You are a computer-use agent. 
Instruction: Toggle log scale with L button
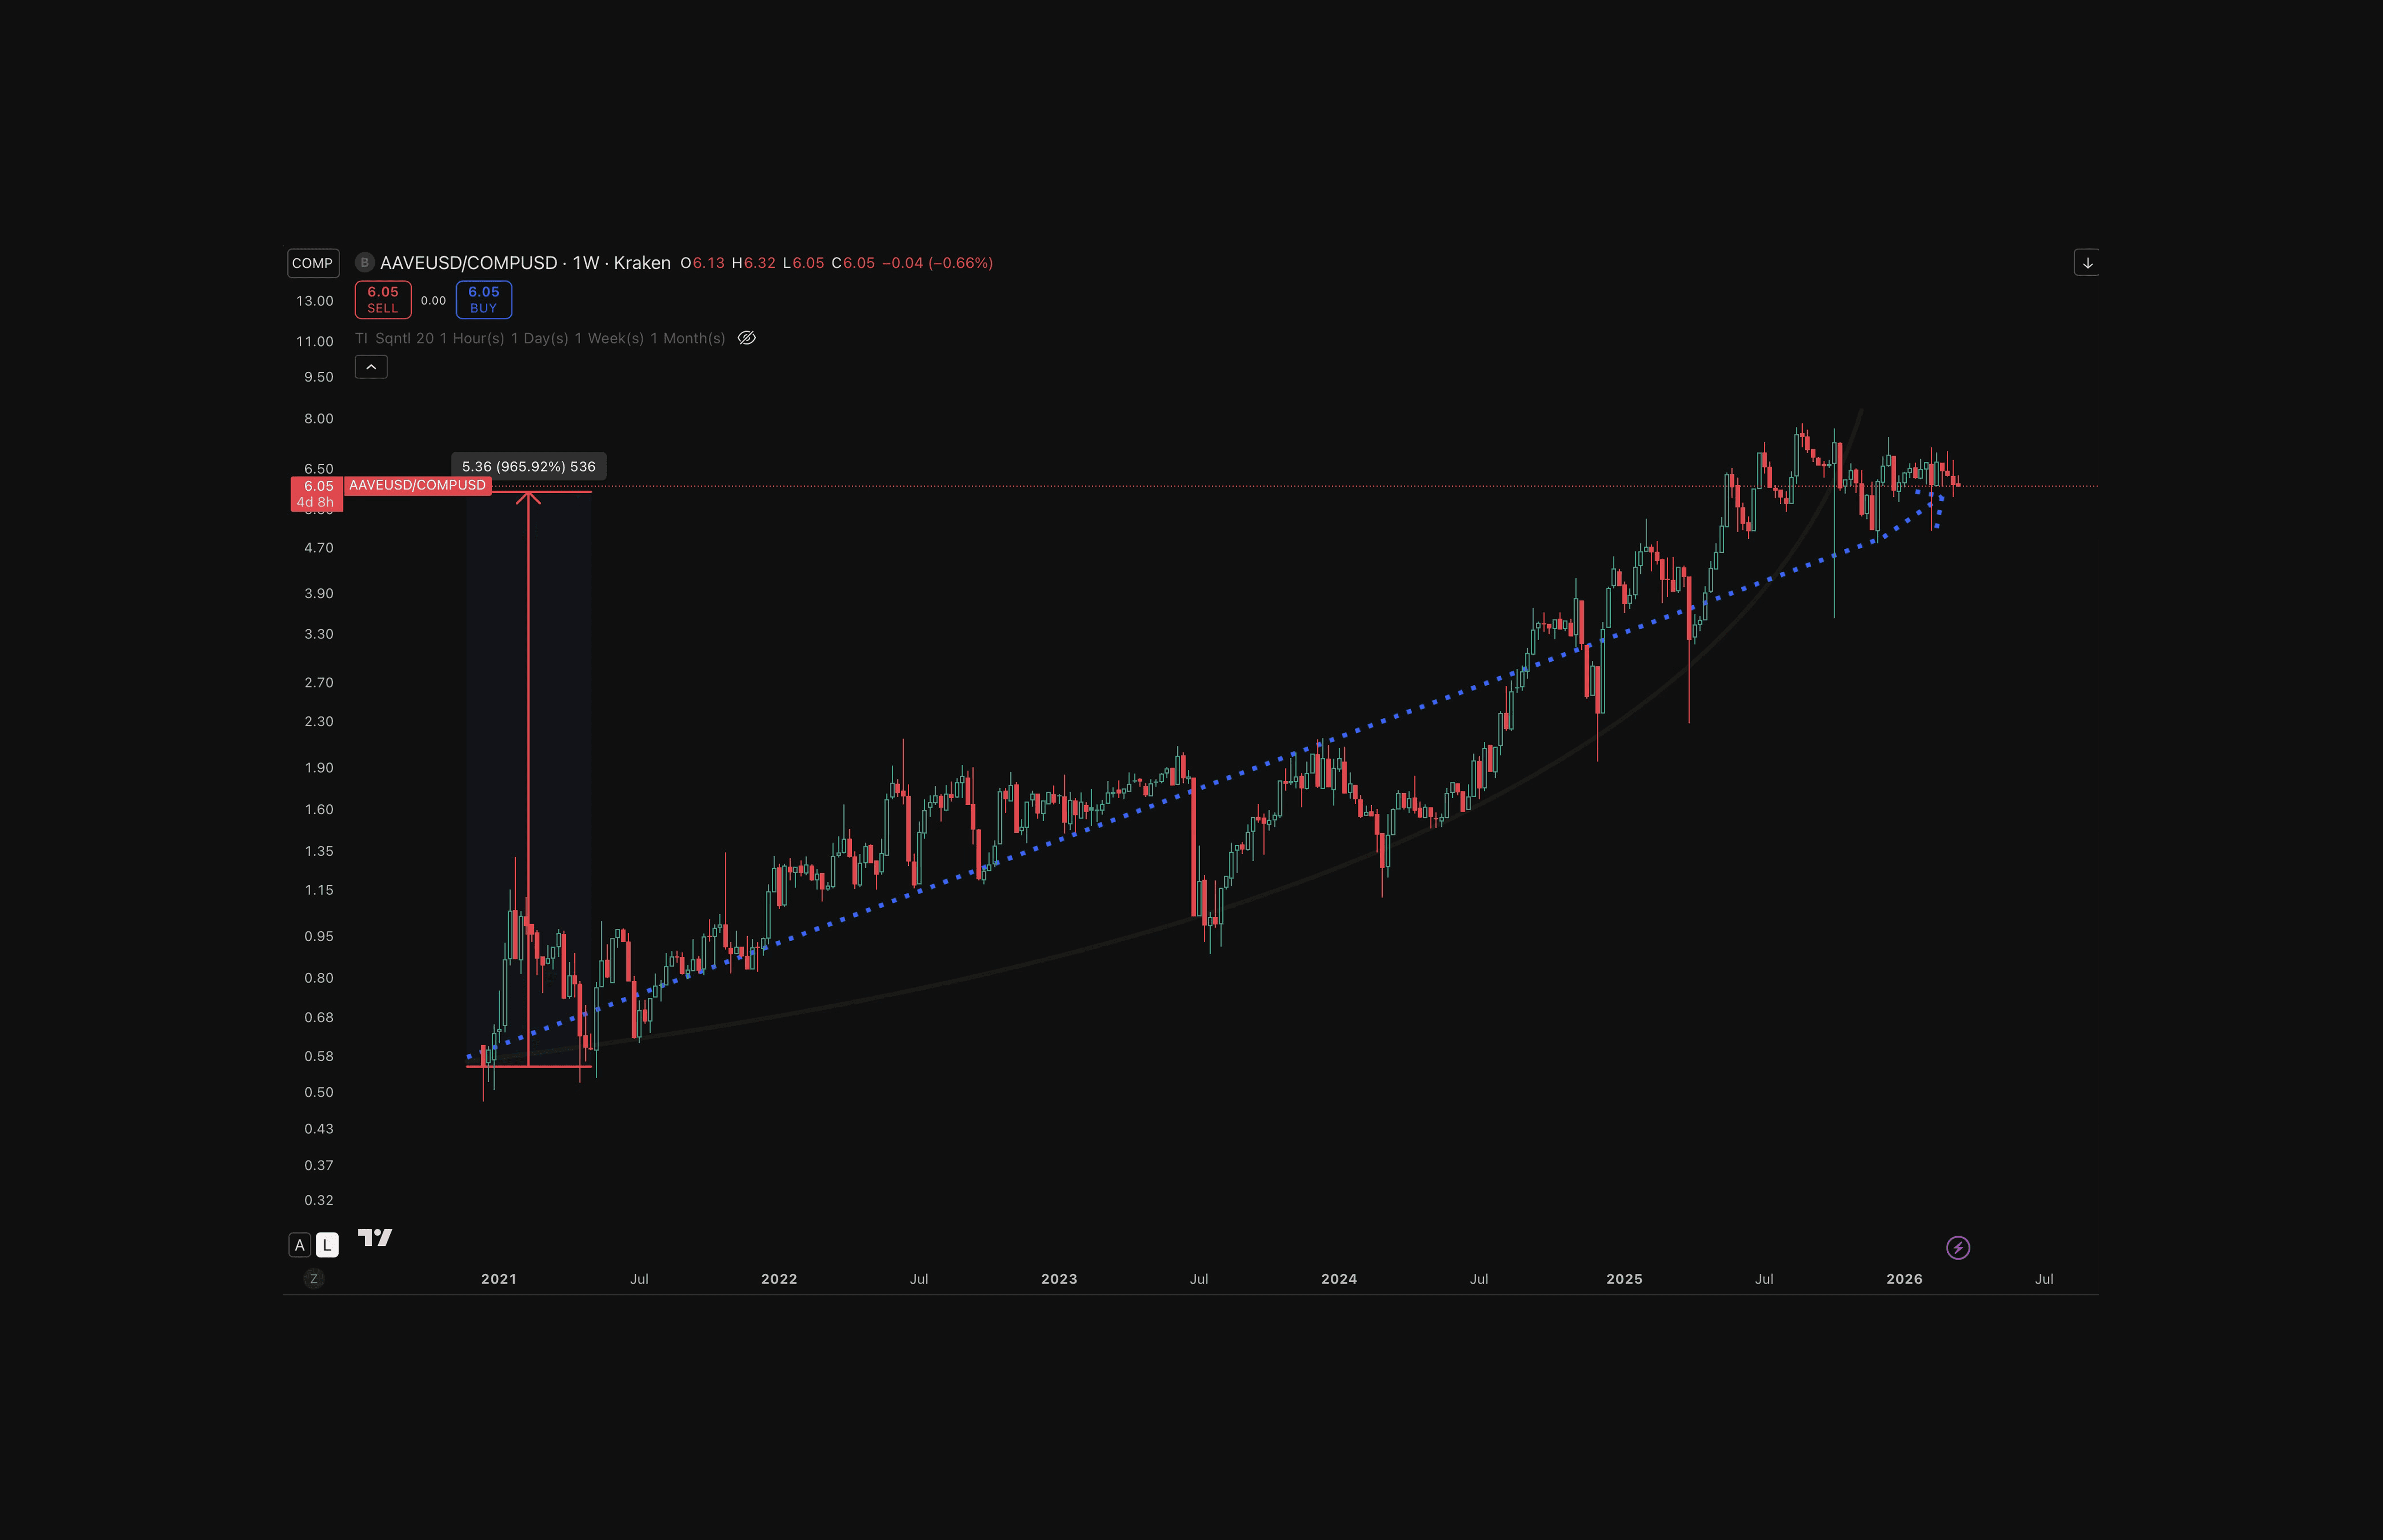click(x=327, y=1245)
